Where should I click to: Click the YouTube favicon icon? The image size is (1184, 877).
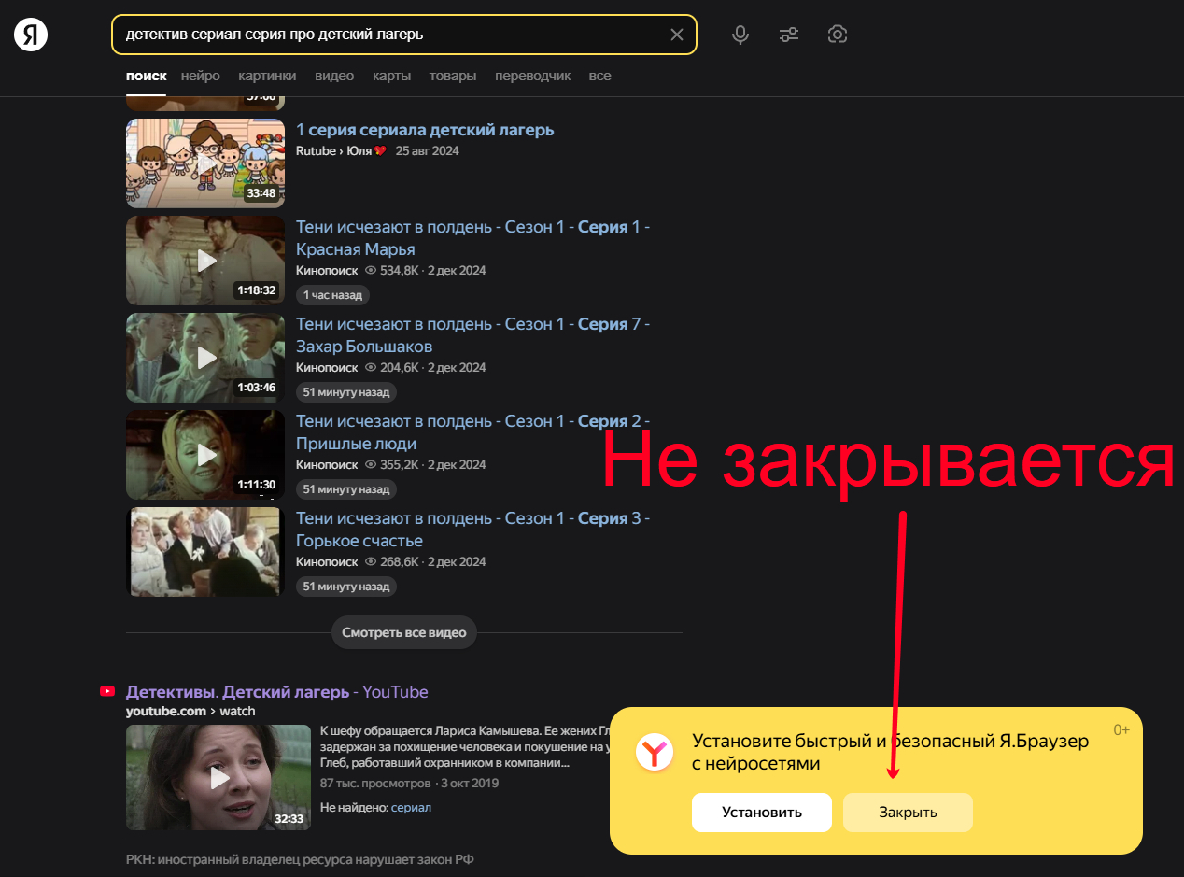tap(107, 691)
